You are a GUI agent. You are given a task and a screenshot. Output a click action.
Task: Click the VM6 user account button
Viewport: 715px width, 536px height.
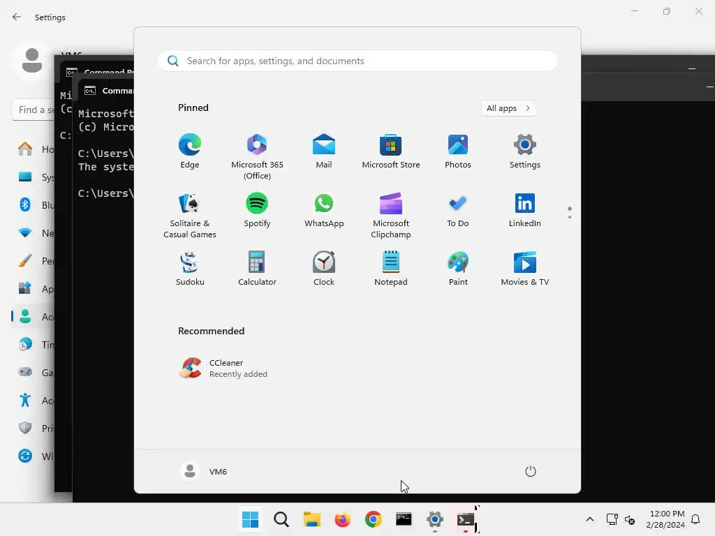click(x=204, y=471)
